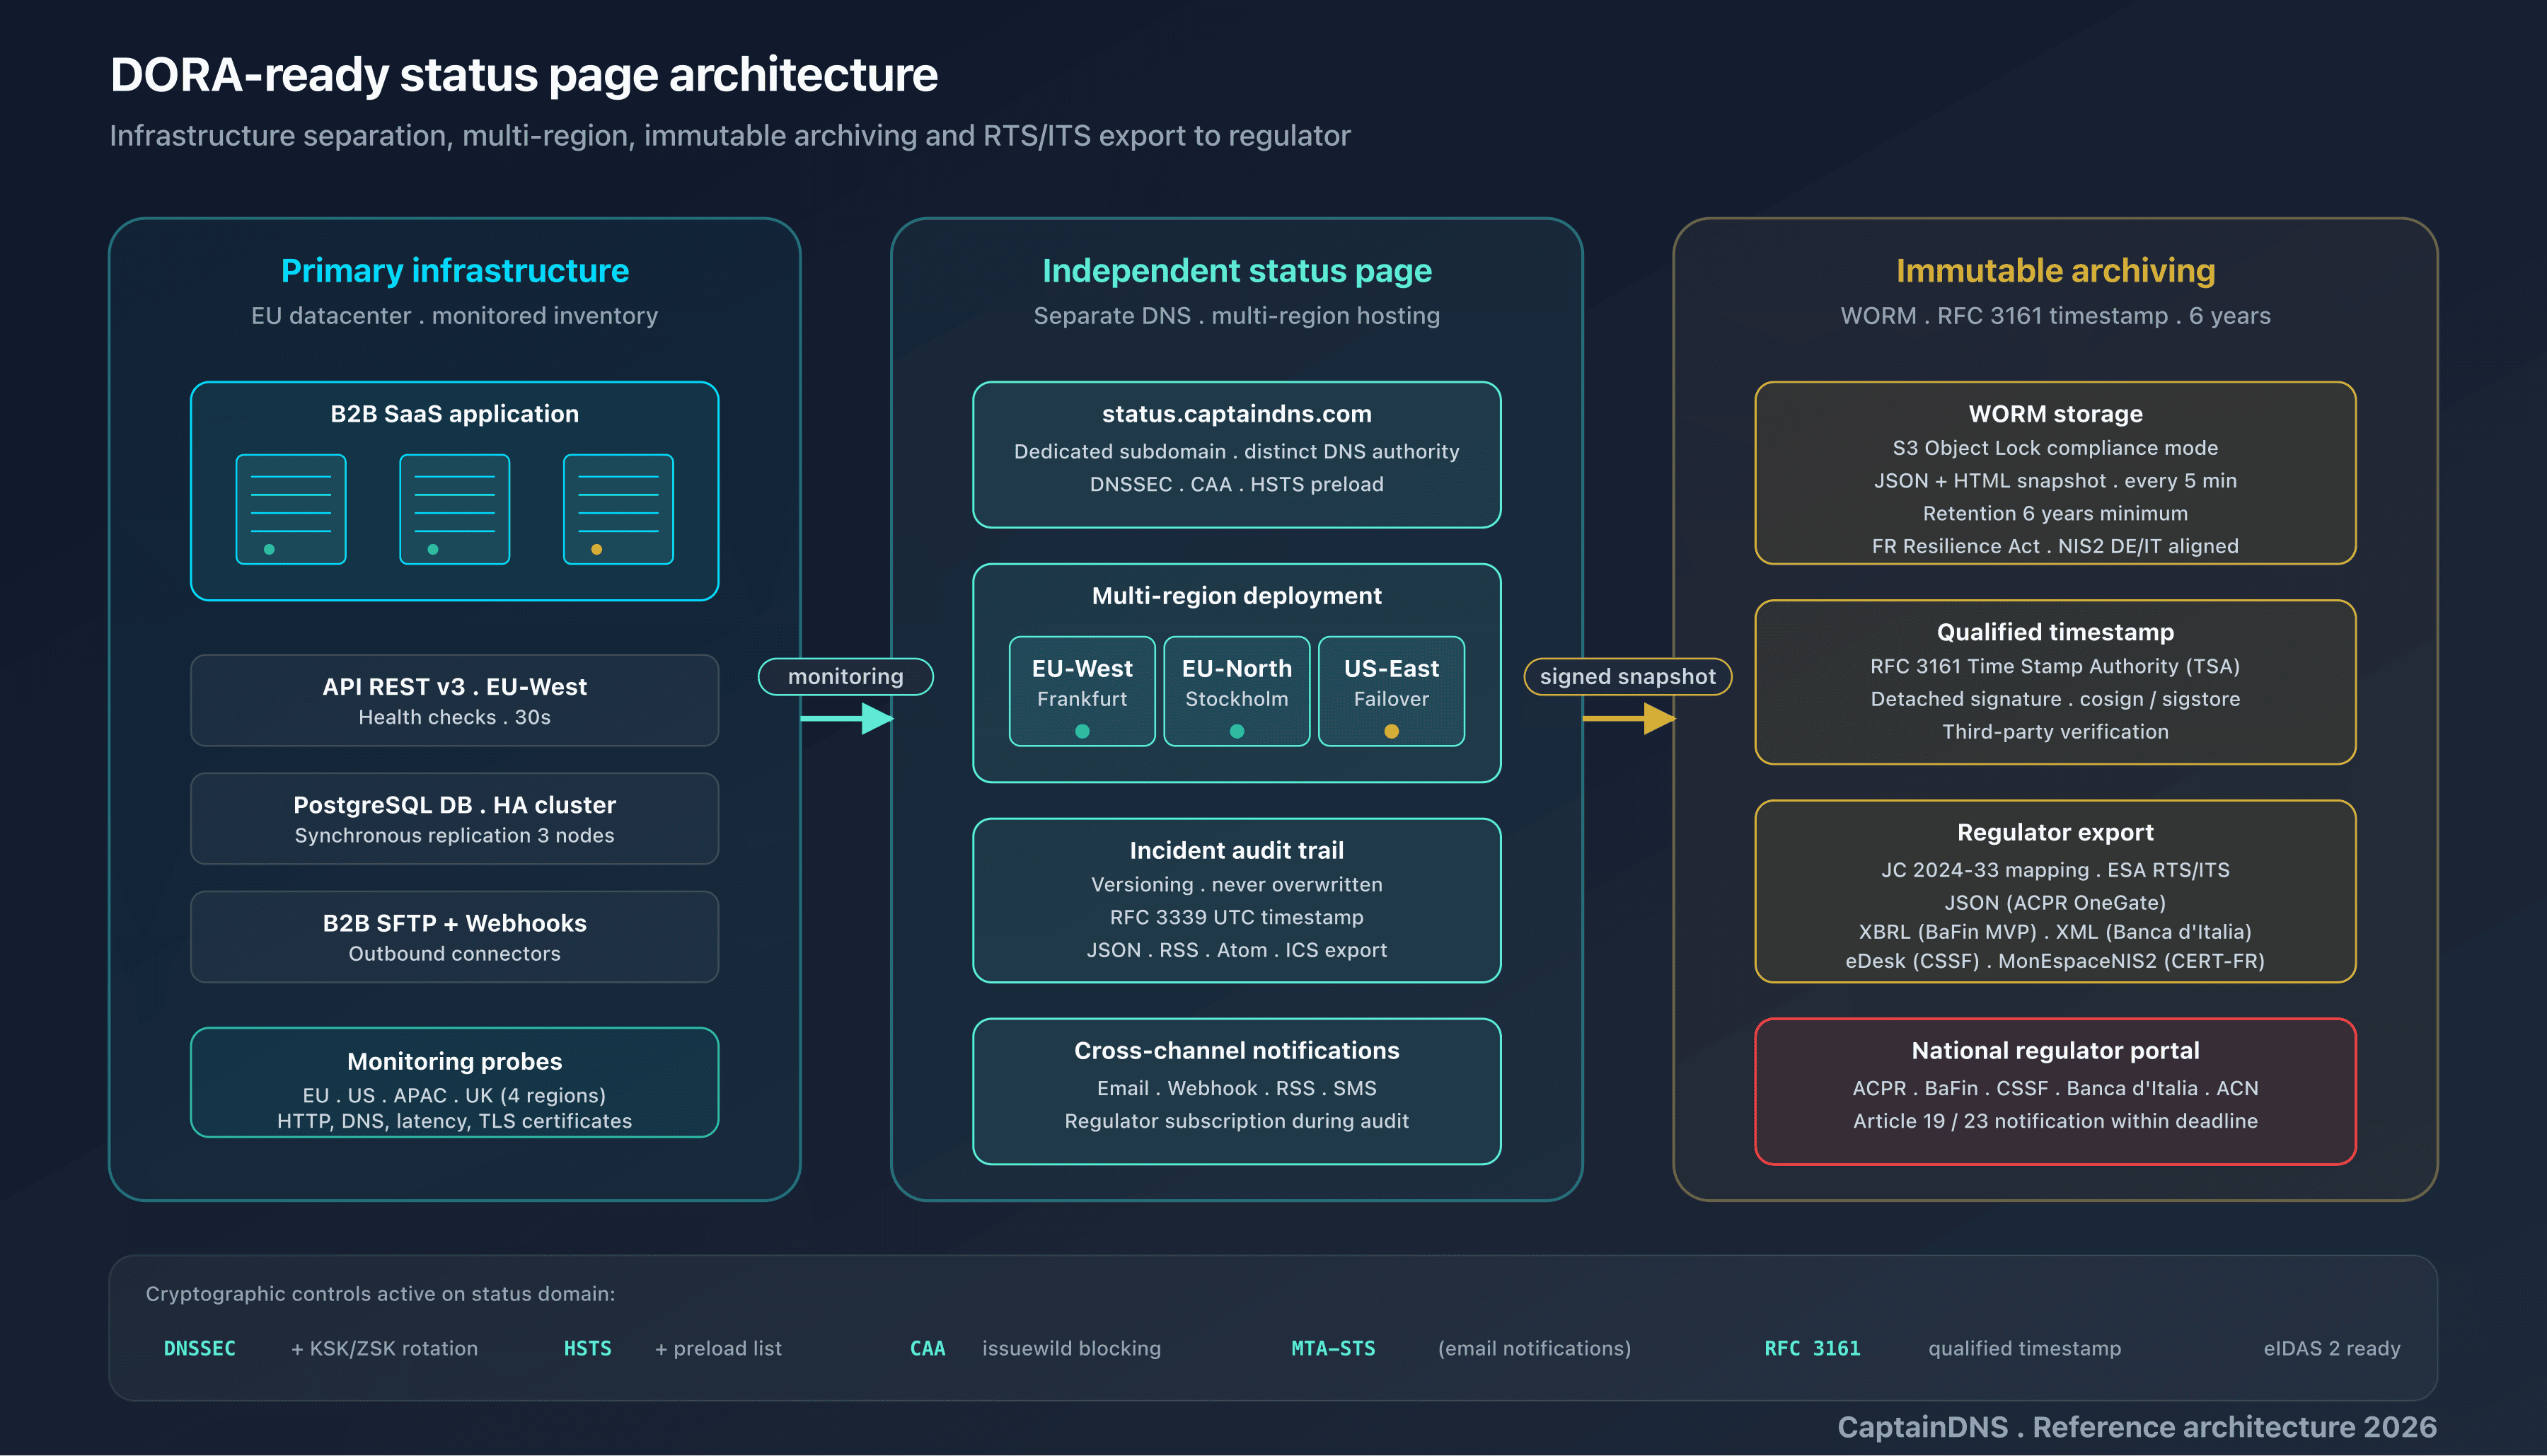Click 'XBRL (BaFin MVP) . XML (Banca d'Italia)'

[2055, 932]
